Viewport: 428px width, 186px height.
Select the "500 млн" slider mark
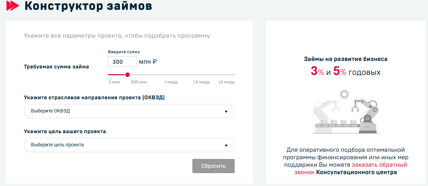[139, 82]
